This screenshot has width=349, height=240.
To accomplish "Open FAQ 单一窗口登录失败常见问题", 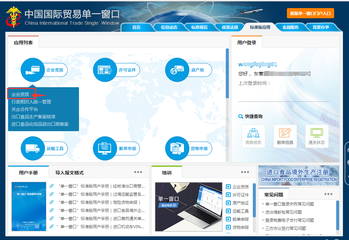I will 290,204.
